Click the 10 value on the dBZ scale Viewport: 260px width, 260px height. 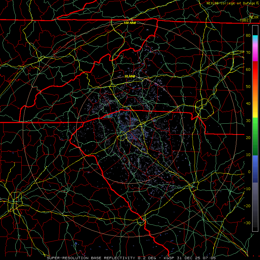(248, 155)
